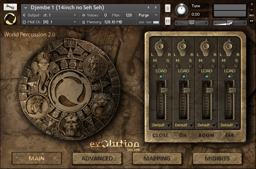Turn the ROOM mic pan knob
This screenshot has height=169, width=256.
click(206, 47)
